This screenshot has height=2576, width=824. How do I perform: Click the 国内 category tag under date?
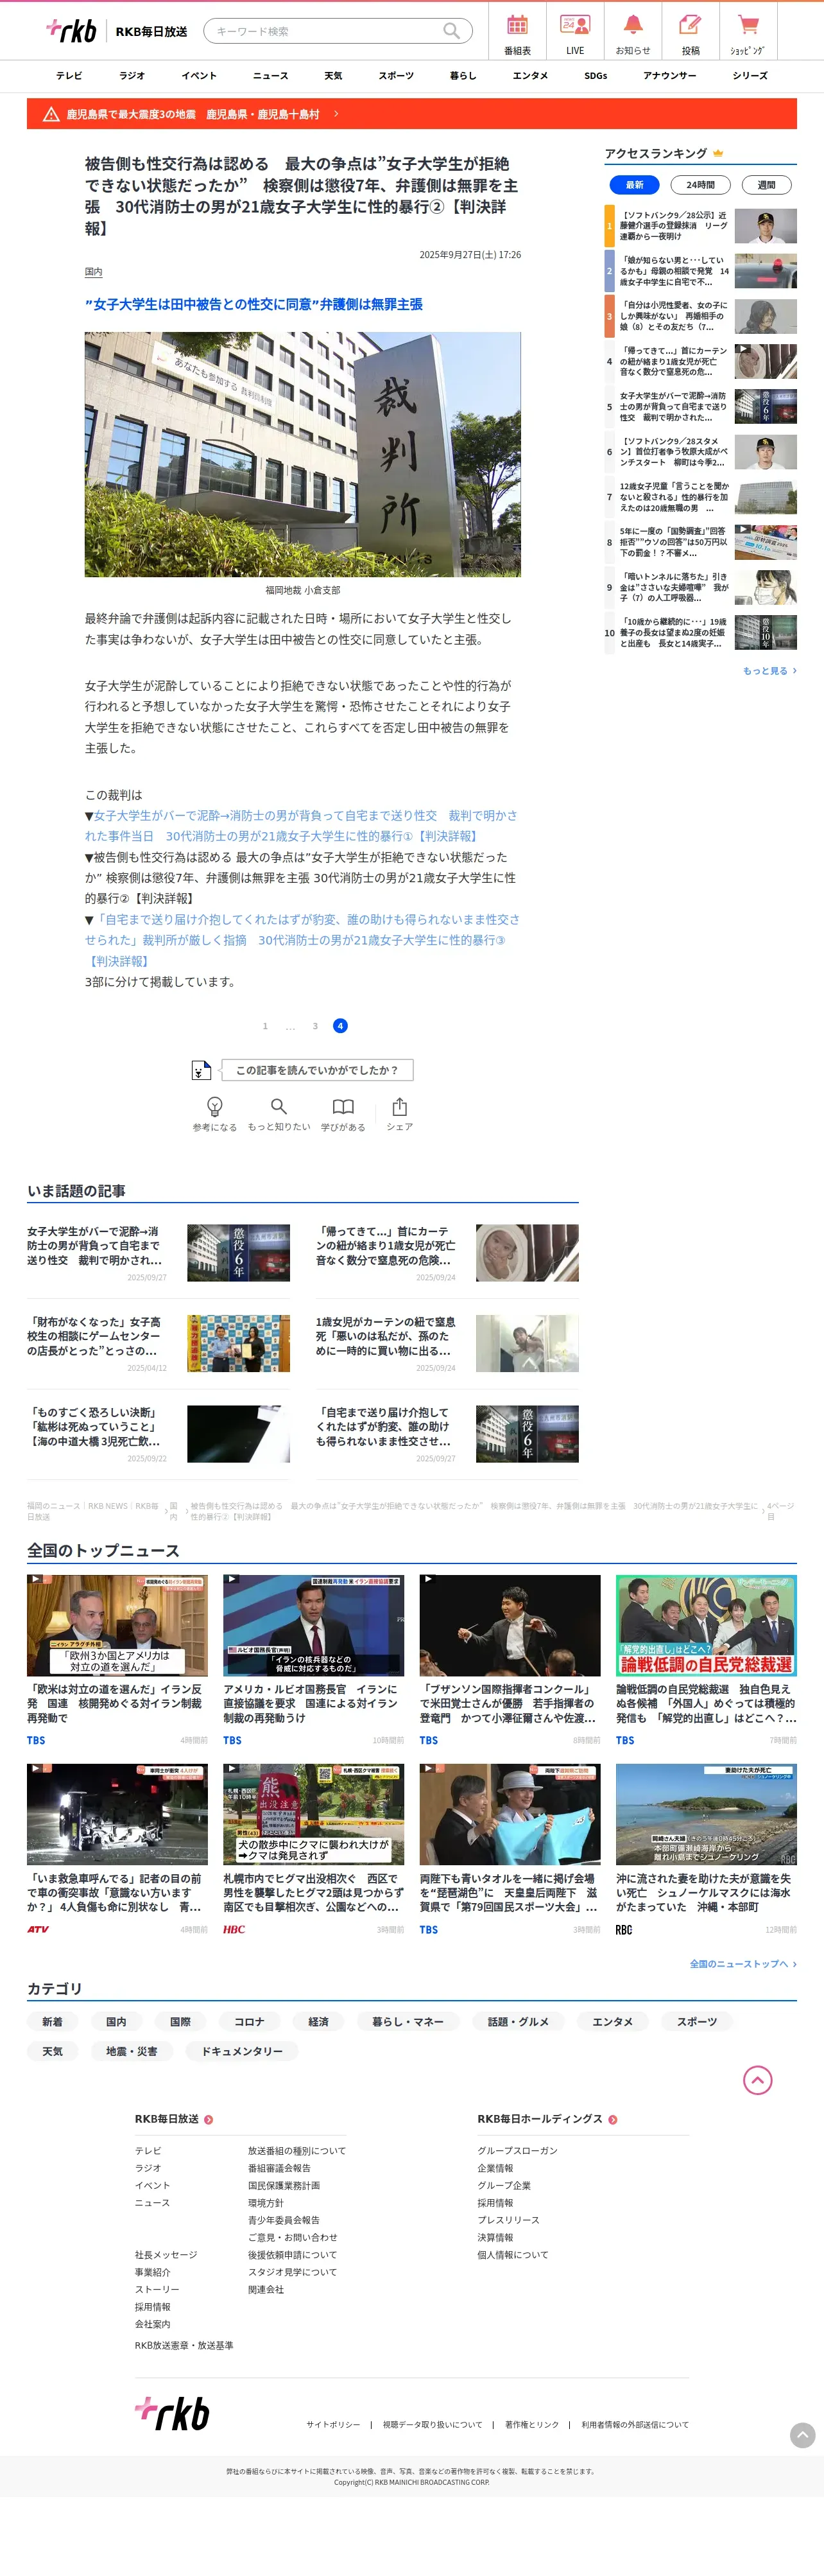click(x=93, y=272)
